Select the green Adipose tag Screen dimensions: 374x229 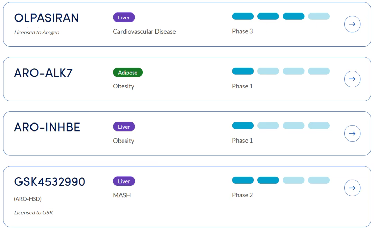click(127, 73)
